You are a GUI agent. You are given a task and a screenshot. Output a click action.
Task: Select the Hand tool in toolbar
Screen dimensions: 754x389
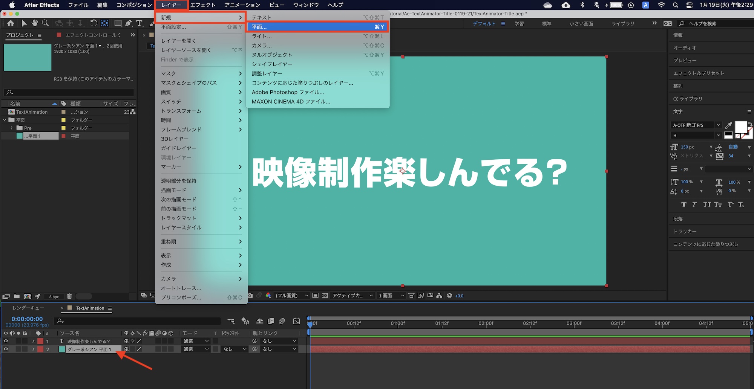pos(35,23)
